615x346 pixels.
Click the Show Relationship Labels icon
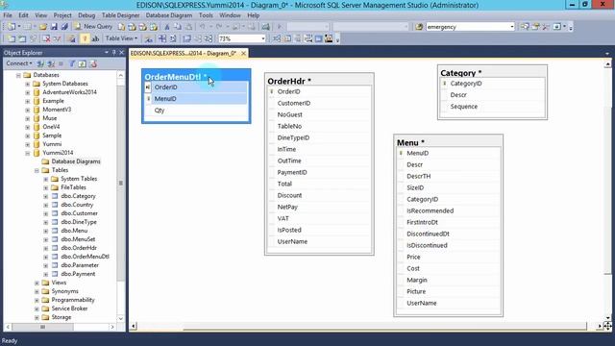coord(148,38)
